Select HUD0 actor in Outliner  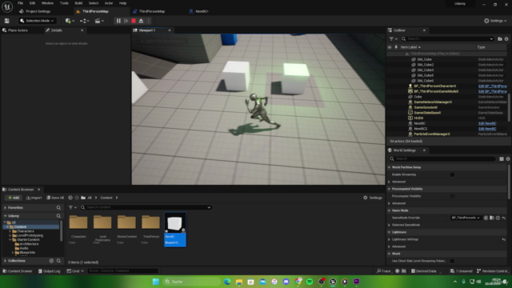pyautogui.click(x=418, y=118)
